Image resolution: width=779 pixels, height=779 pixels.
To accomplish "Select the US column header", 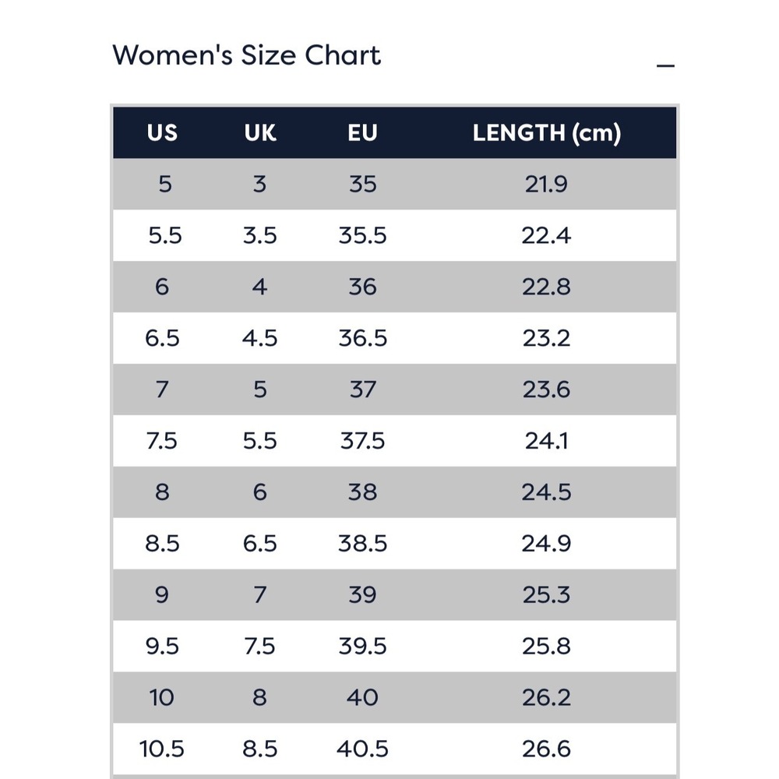I will pos(162,132).
